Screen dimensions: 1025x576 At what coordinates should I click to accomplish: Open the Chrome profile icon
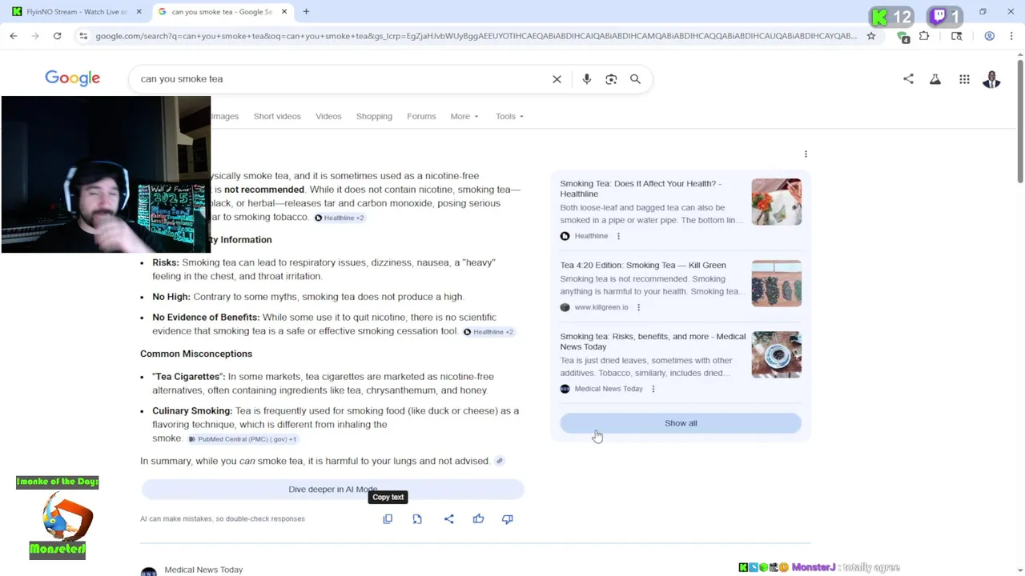click(x=990, y=36)
